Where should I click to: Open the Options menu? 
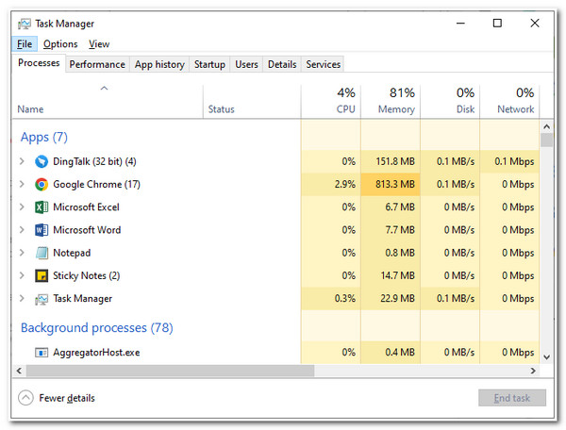[60, 44]
